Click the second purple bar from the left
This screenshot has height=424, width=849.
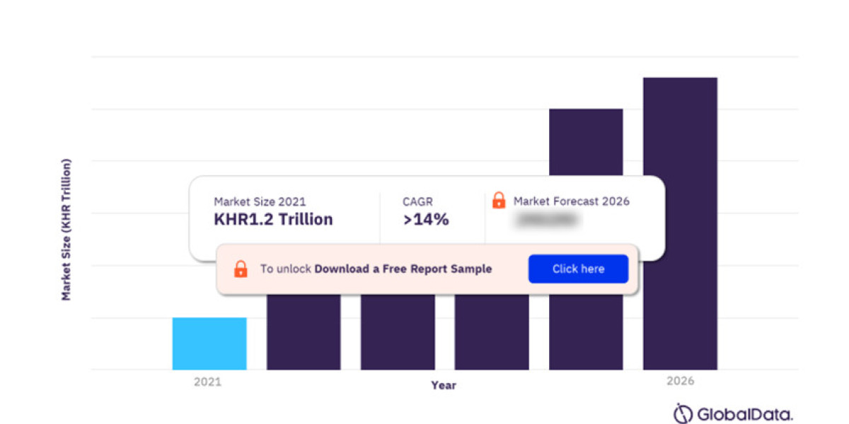click(x=303, y=332)
